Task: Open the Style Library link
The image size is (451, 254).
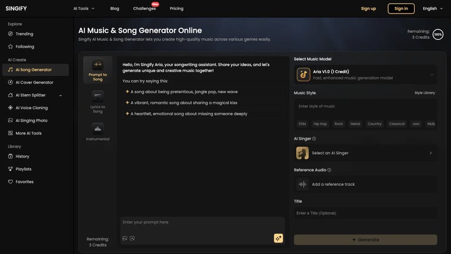Action: [425, 93]
